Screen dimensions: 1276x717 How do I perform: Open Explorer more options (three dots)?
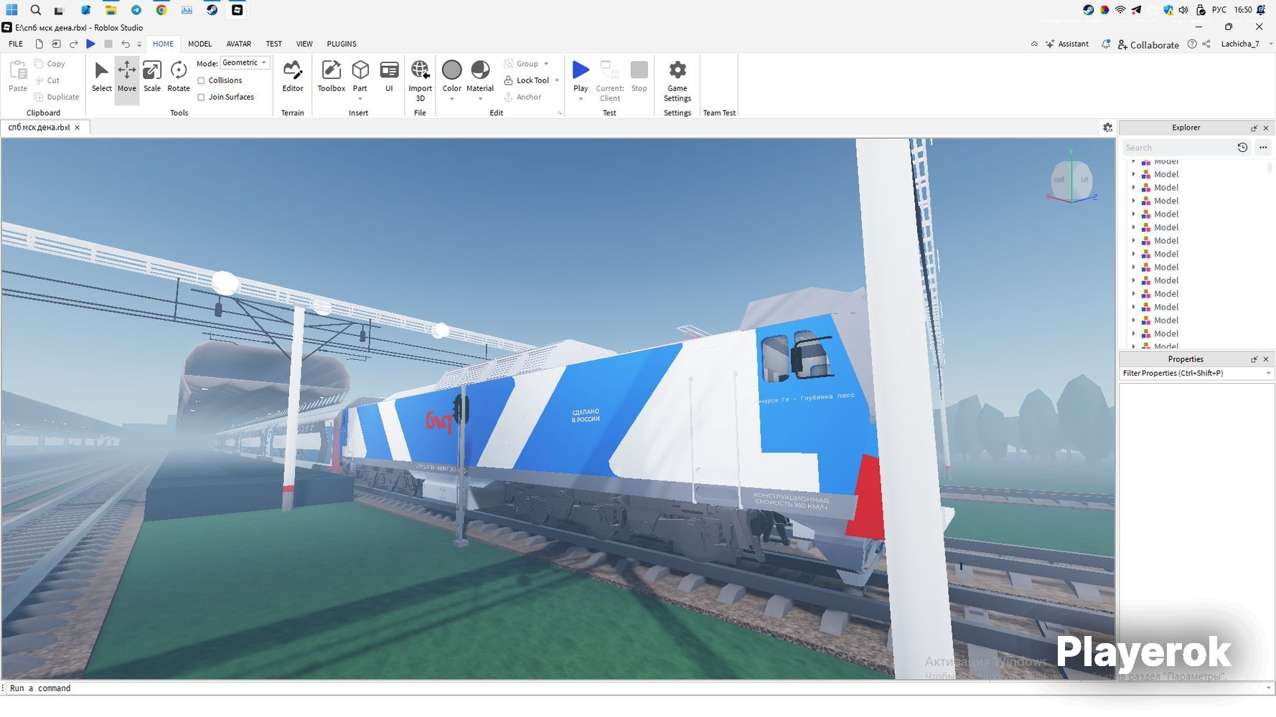click(x=1263, y=147)
